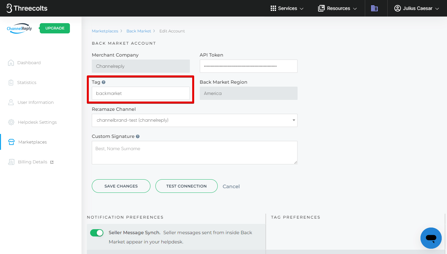Viewport: 447px width, 254px height.
Task: Click the Services grid icon
Action: (x=273, y=8)
